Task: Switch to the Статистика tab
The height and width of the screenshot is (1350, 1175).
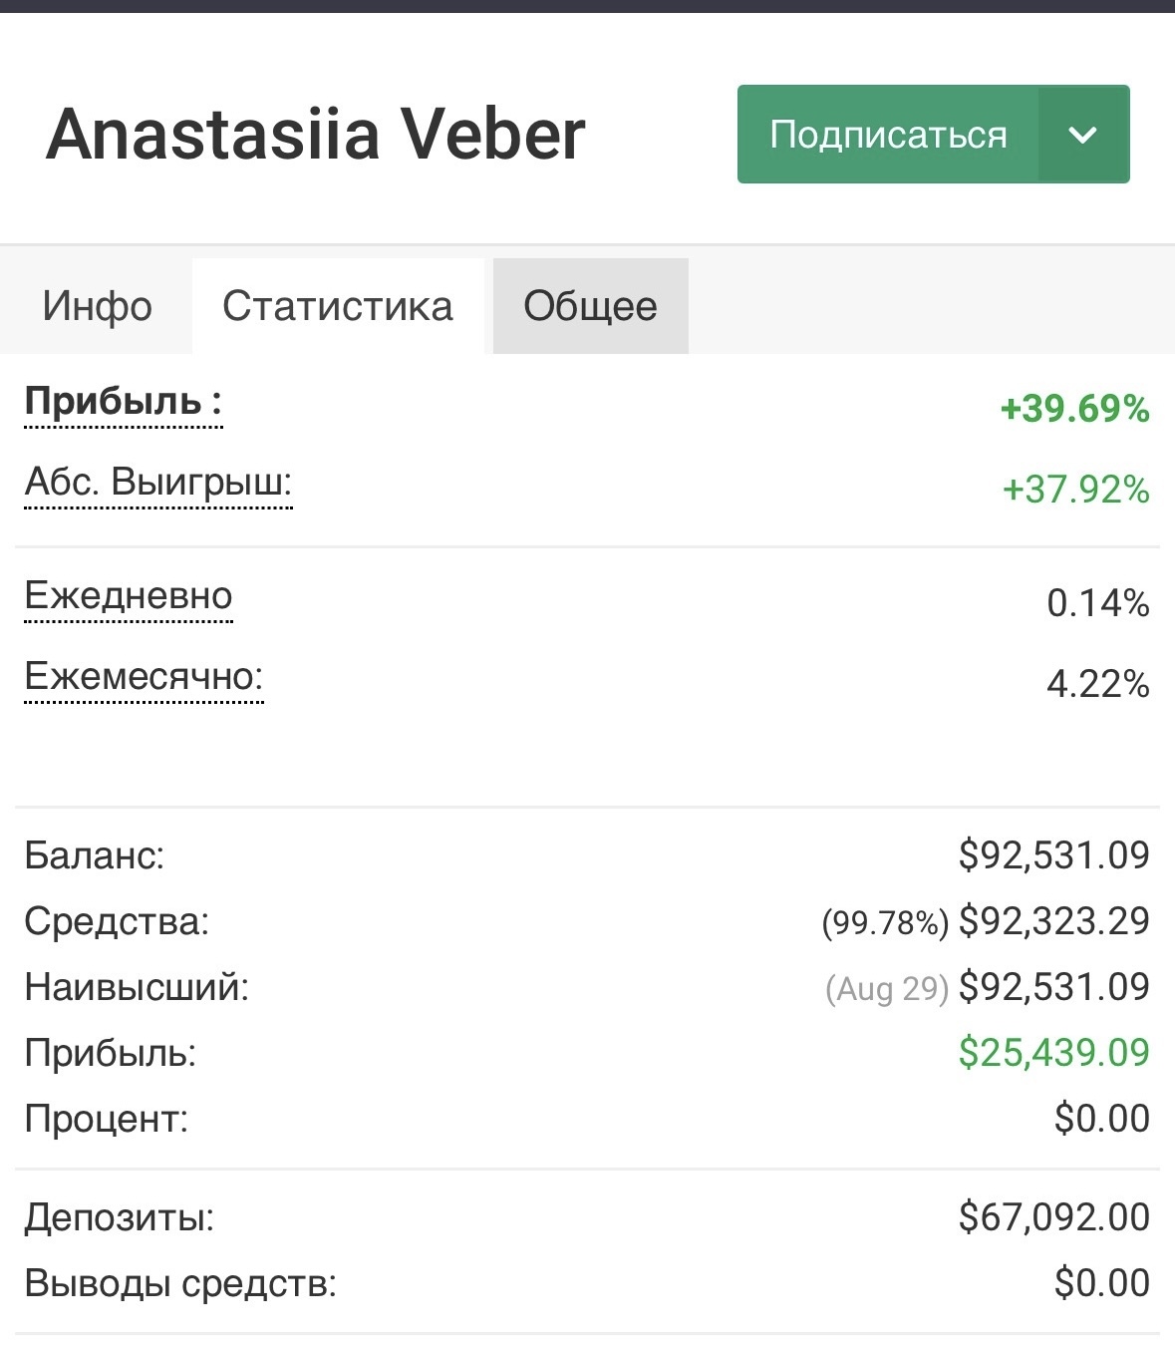Action: pos(338,306)
